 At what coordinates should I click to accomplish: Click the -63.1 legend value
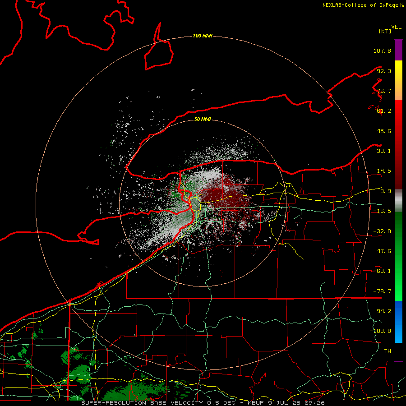coord(382,271)
